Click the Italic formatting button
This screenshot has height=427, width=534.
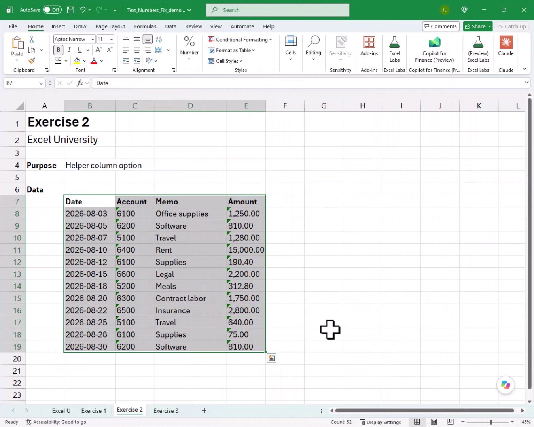(x=69, y=50)
